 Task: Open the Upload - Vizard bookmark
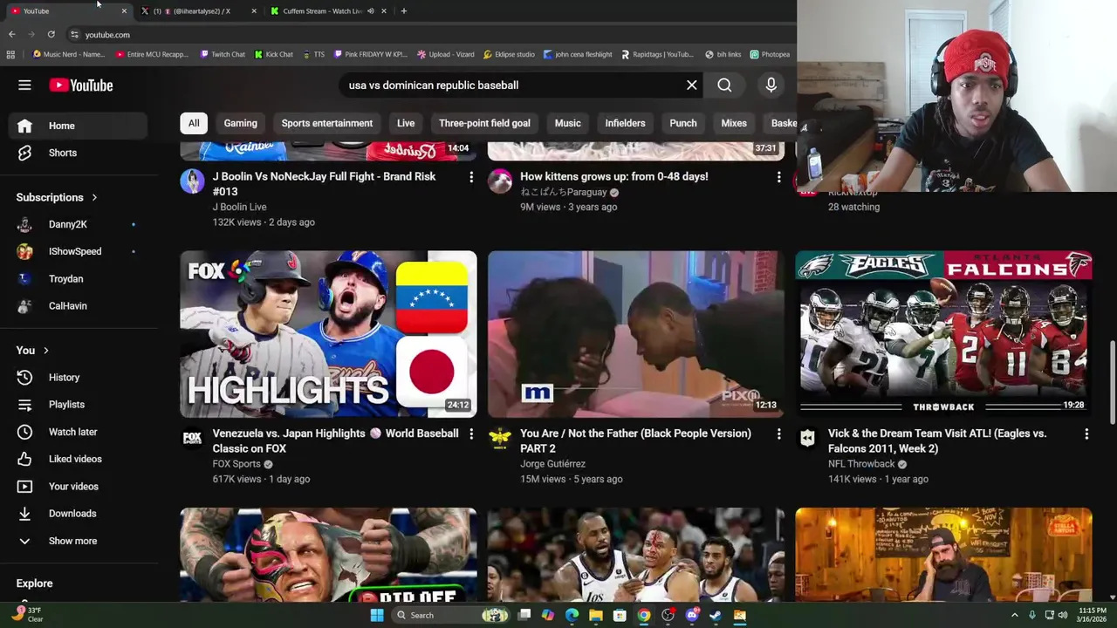(x=446, y=54)
